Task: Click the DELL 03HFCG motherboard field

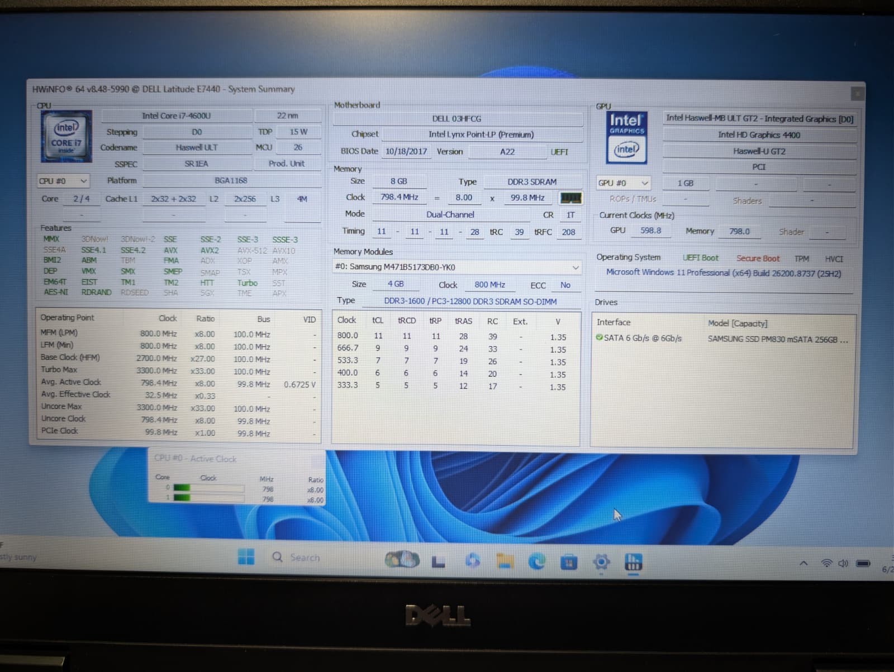Action: (x=457, y=118)
